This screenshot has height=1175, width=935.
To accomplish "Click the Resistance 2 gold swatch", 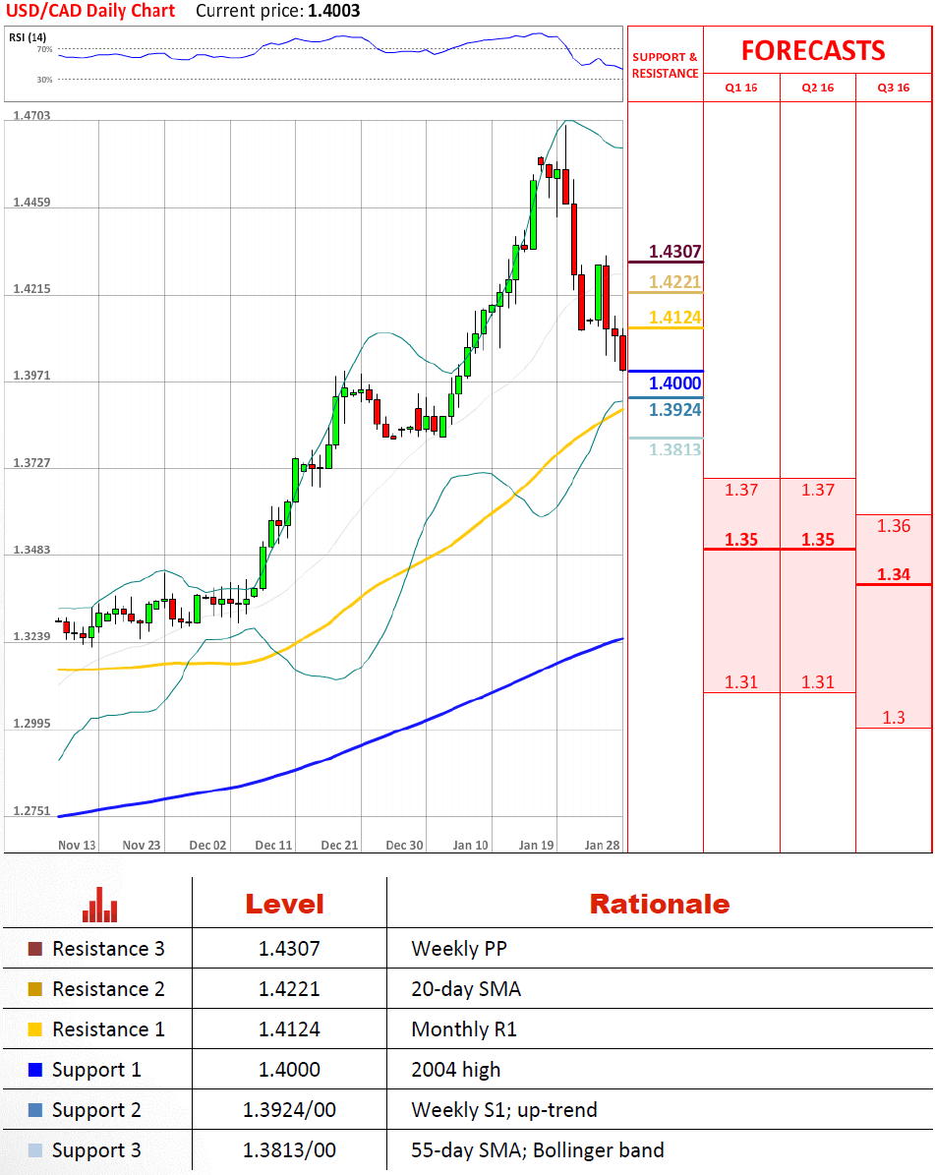I will [x=35, y=989].
